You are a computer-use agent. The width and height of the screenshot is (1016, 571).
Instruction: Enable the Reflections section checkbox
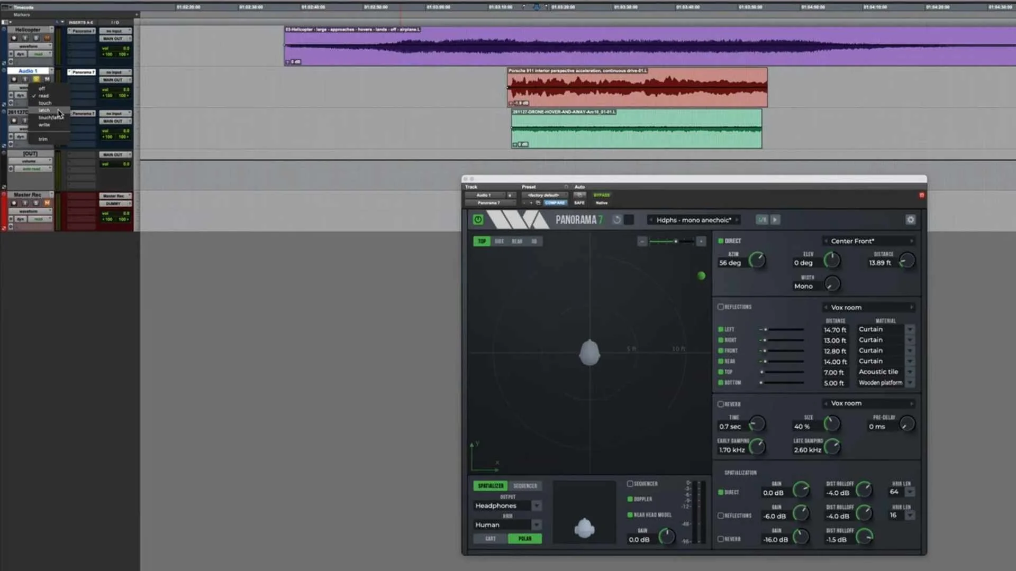pyautogui.click(x=720, y=307)
